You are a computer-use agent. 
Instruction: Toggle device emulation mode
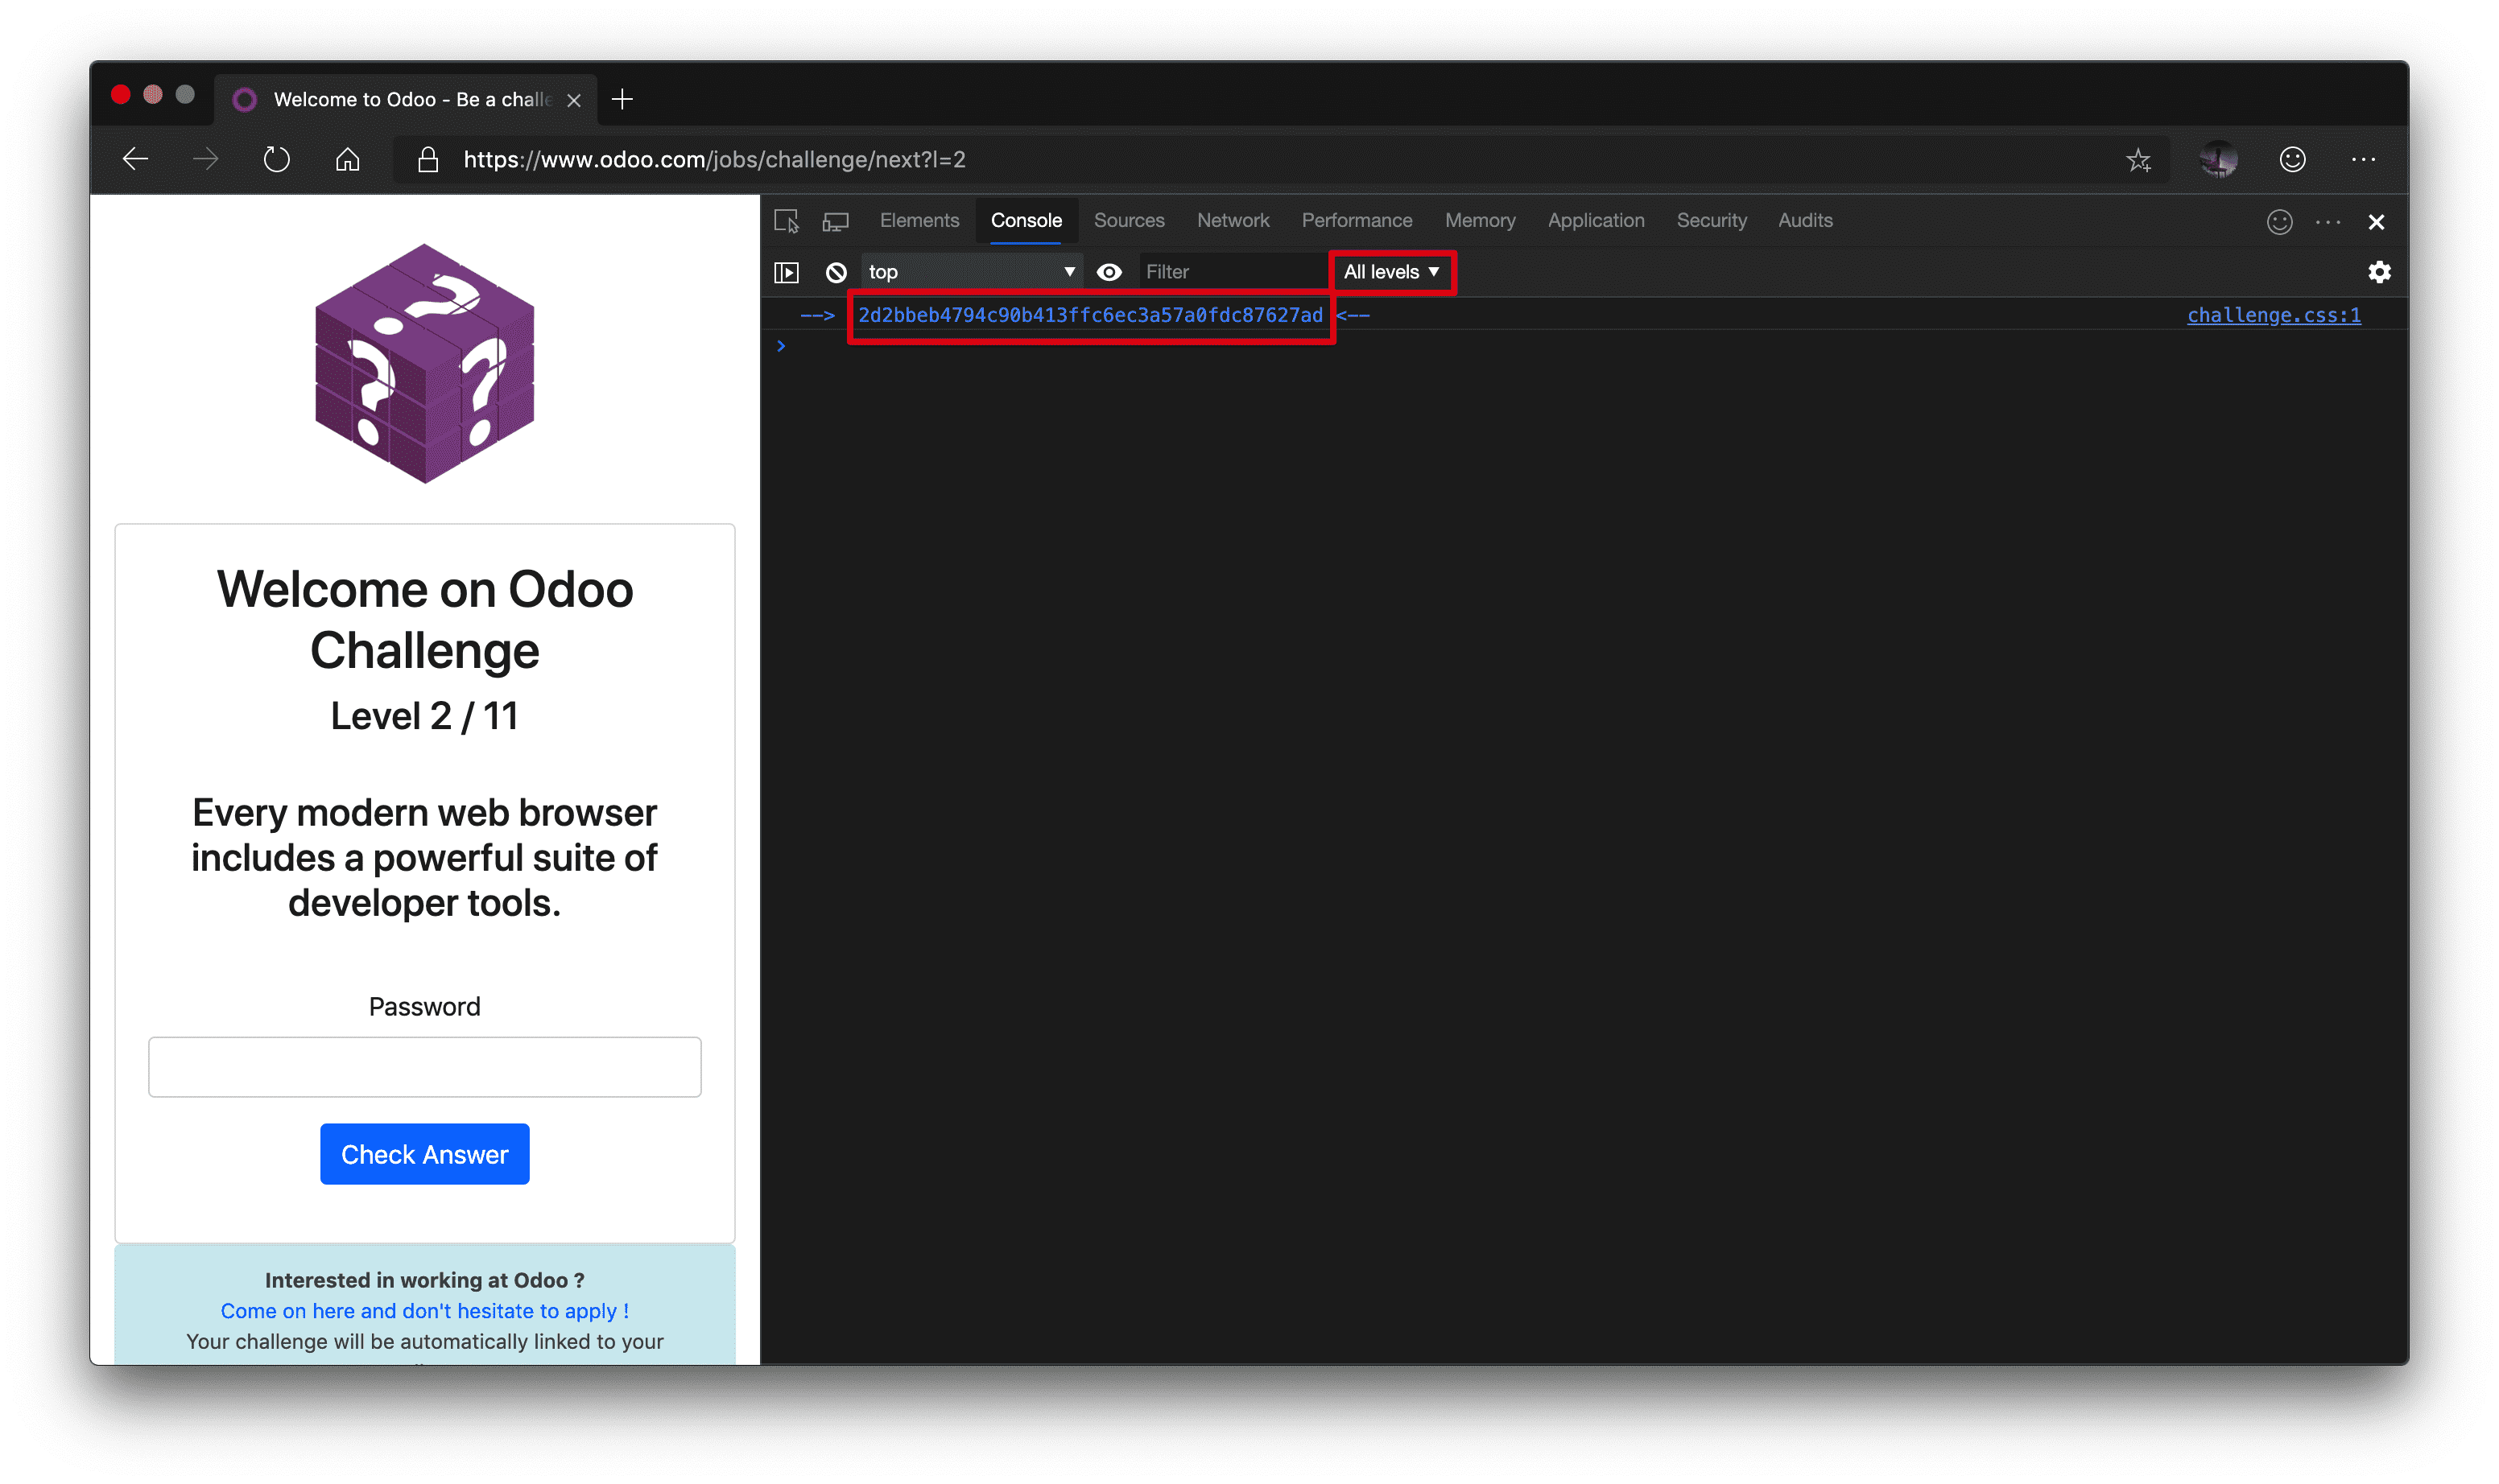point(836,221)
